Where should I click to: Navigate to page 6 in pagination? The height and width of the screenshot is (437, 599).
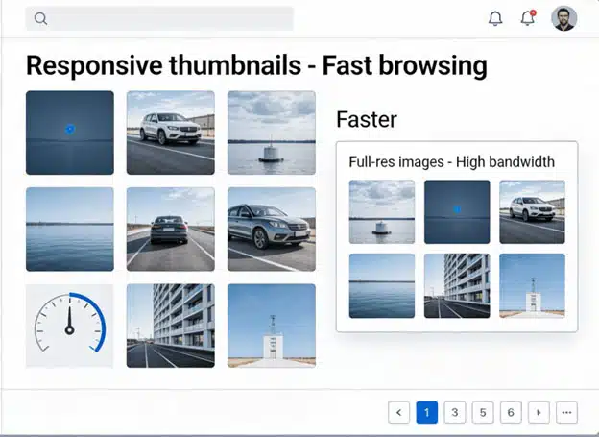point(511,412)
